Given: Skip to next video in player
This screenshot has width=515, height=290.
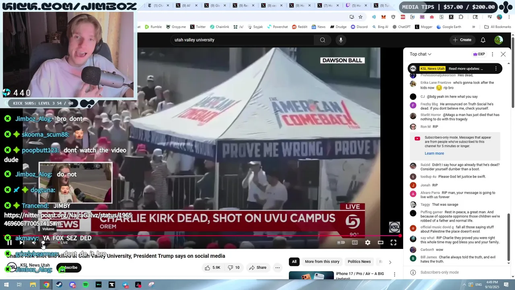Looking at the screenshot, I should tap(22, 242).
